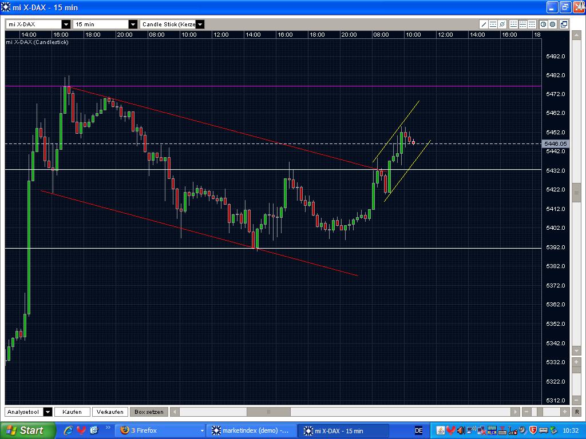Click line style icon with top solid line

[532, 24]
